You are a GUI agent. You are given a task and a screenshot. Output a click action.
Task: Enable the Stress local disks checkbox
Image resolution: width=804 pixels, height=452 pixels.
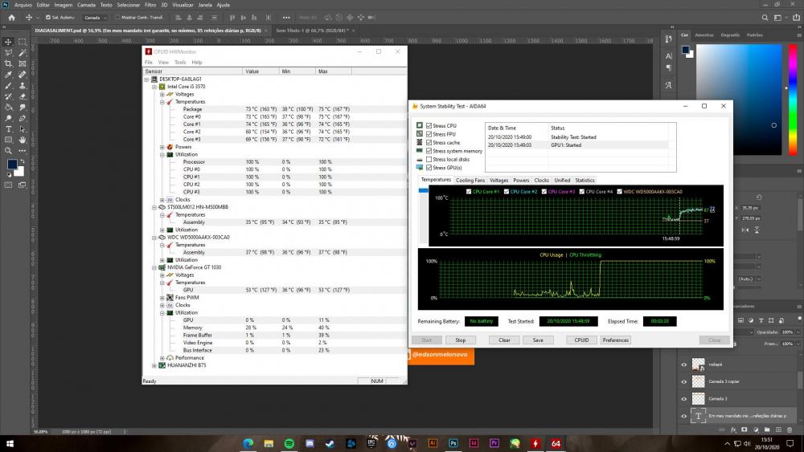(429, 159)
